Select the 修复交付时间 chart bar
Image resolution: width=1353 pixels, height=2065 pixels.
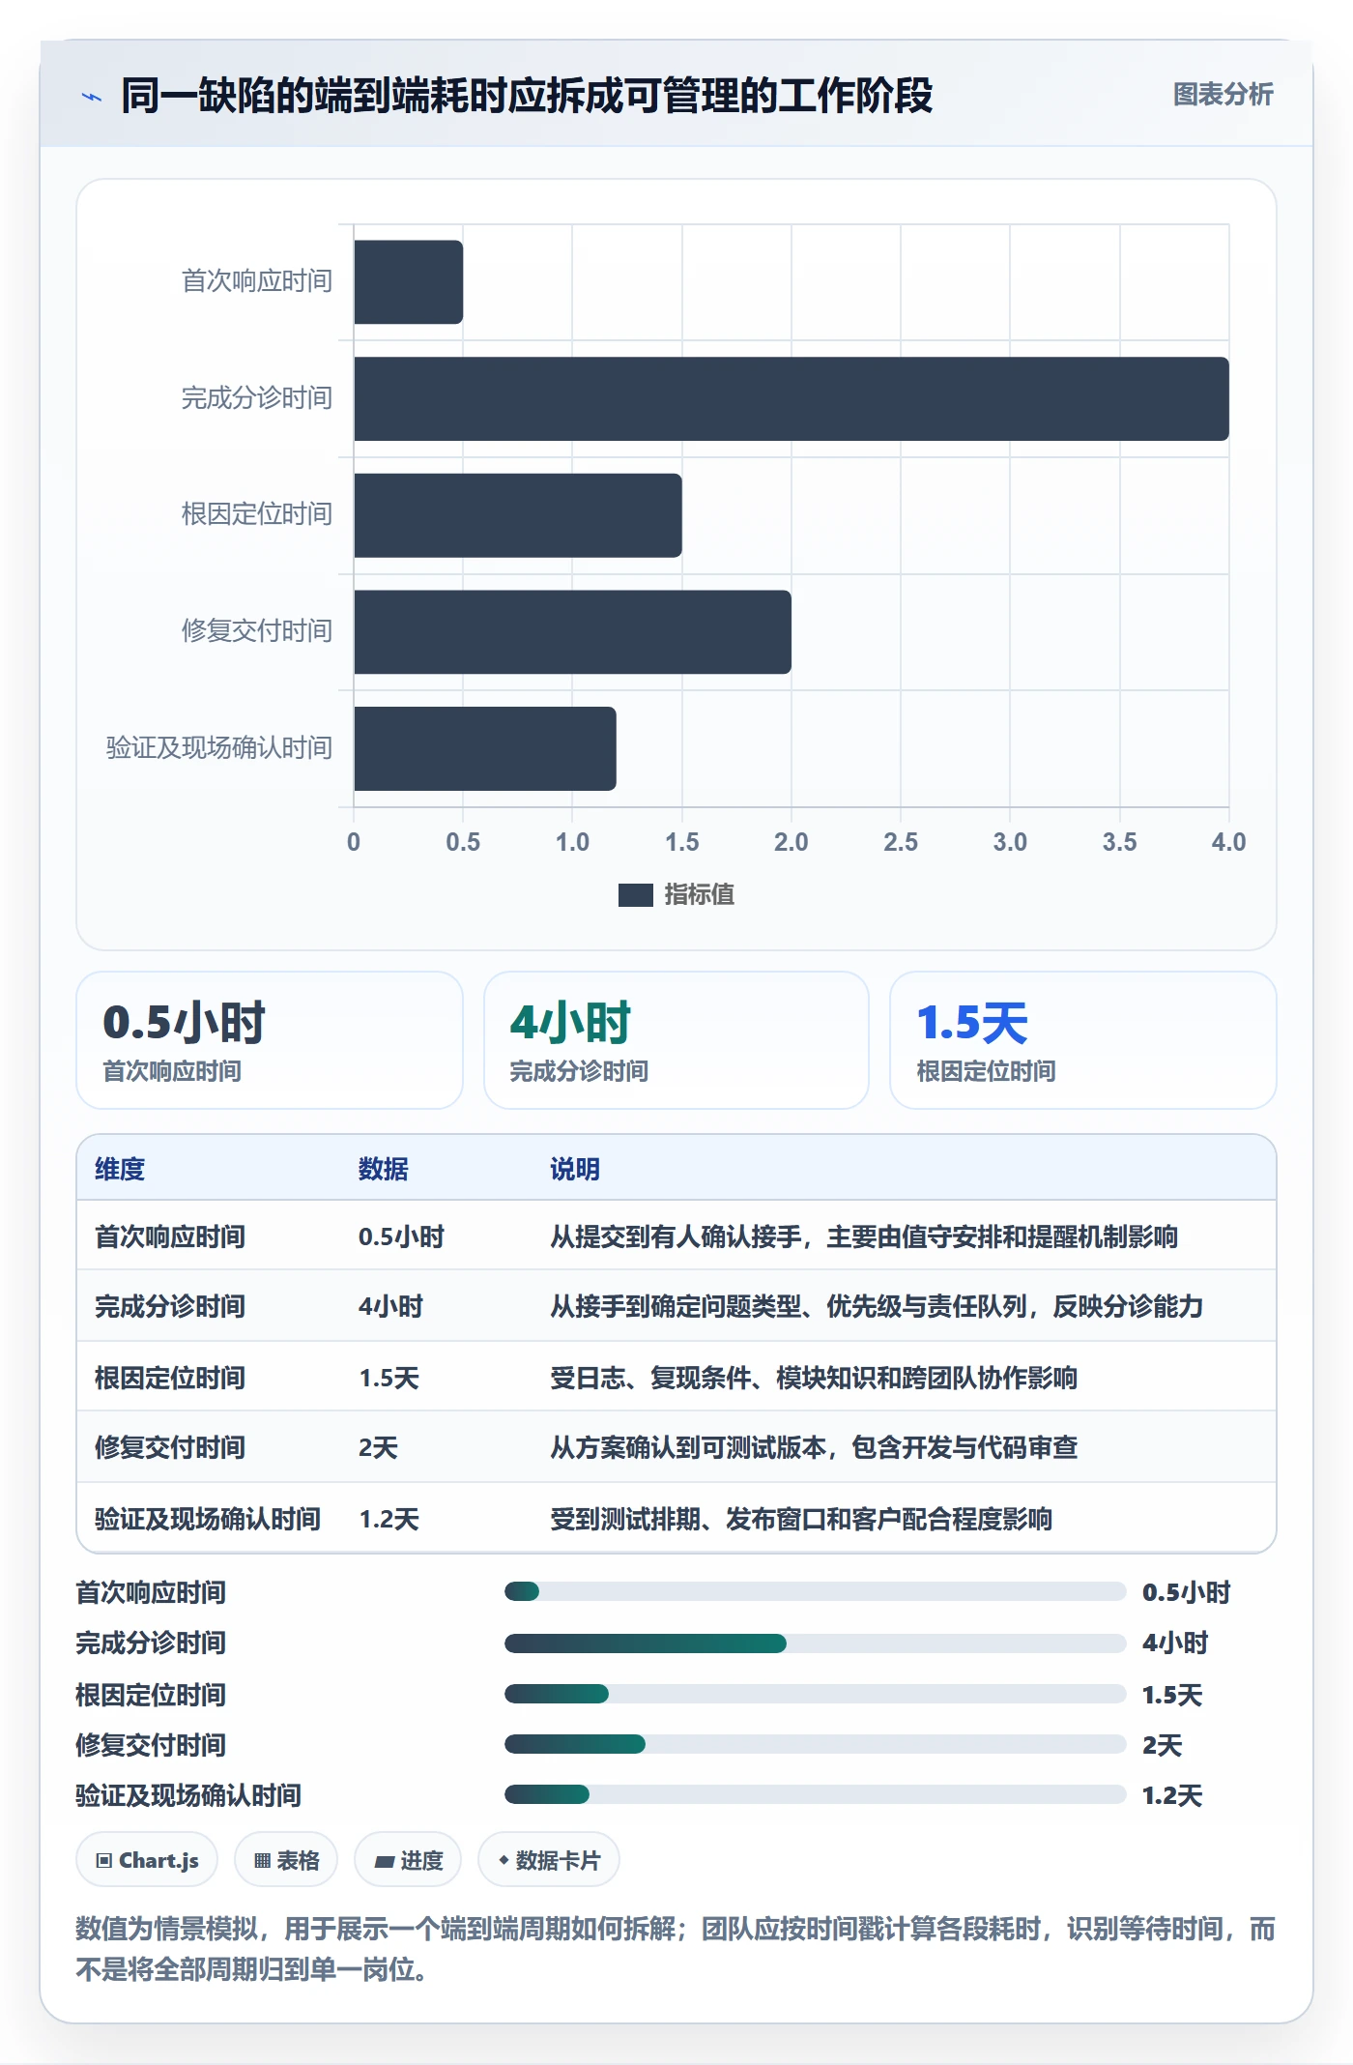click(x=573, y=632)
